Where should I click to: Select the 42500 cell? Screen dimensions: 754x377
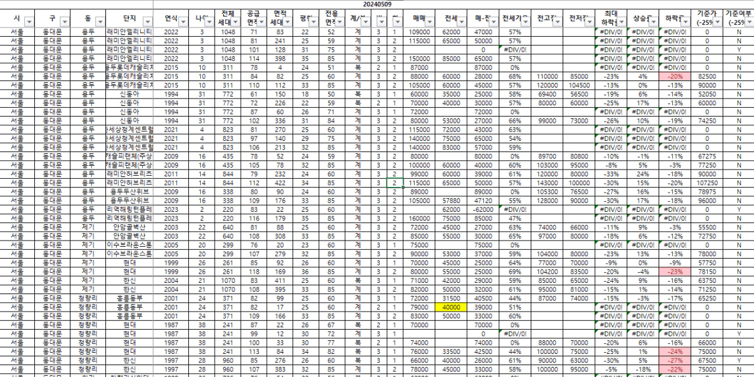(x=483, y=351)
